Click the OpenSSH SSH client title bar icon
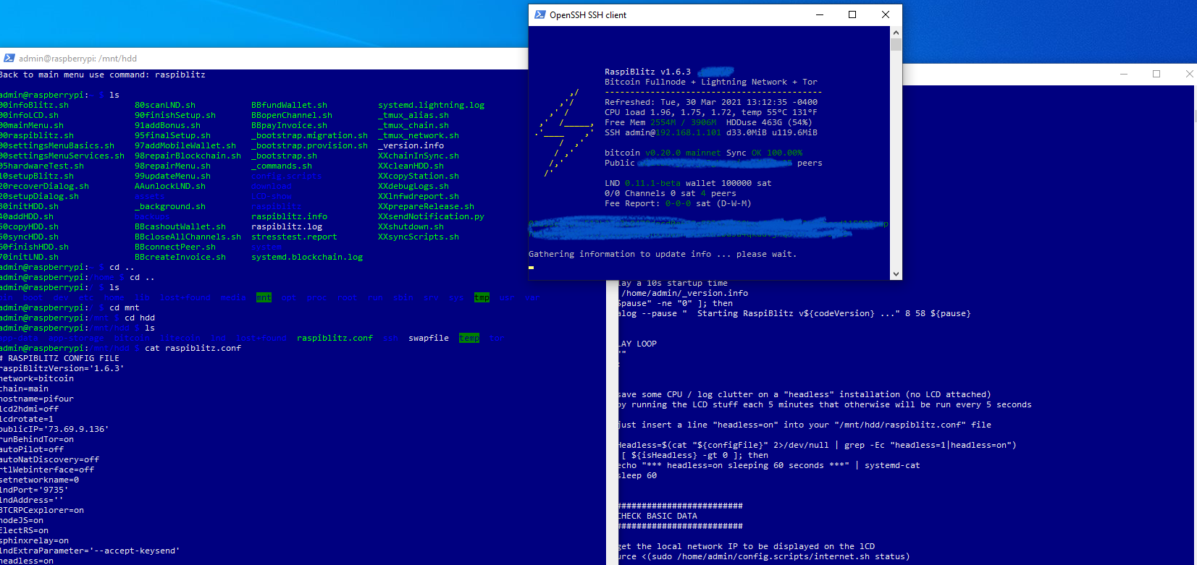This screenshot has height=565, width=1197. pos(539,14)
